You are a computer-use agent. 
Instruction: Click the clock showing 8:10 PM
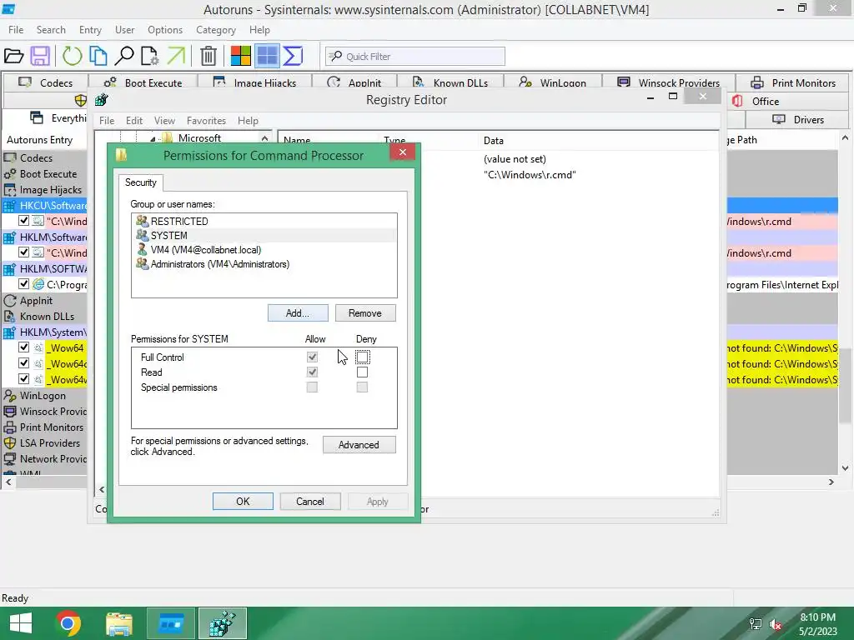pyautogui.click(x=817, y=617)
